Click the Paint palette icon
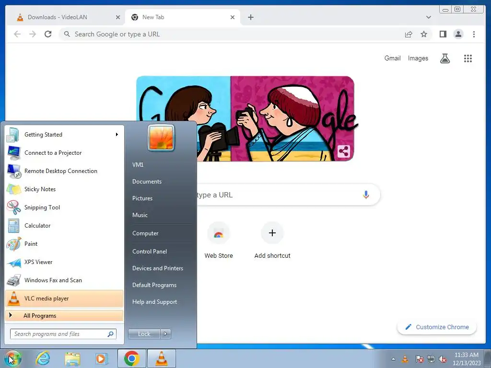The width and height of the screenshot is (491, 368). pyautogui.click(x=14, y=244)
